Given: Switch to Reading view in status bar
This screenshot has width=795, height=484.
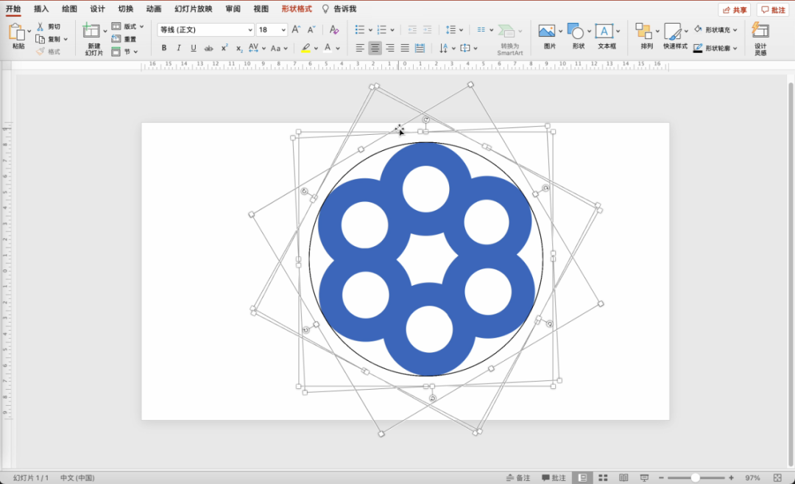Looking at the screenshot, I should 623,477.
